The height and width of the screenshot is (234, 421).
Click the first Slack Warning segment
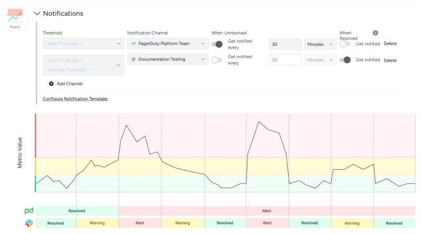point(97,223)
